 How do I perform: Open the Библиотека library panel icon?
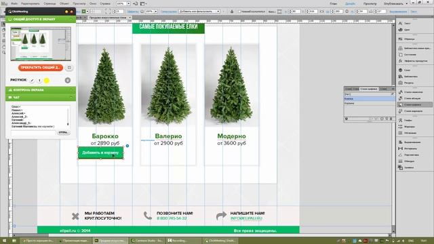(400, 77)
